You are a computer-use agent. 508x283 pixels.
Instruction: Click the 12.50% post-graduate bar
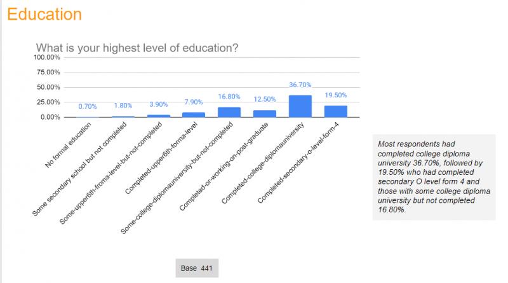point(265,114)
